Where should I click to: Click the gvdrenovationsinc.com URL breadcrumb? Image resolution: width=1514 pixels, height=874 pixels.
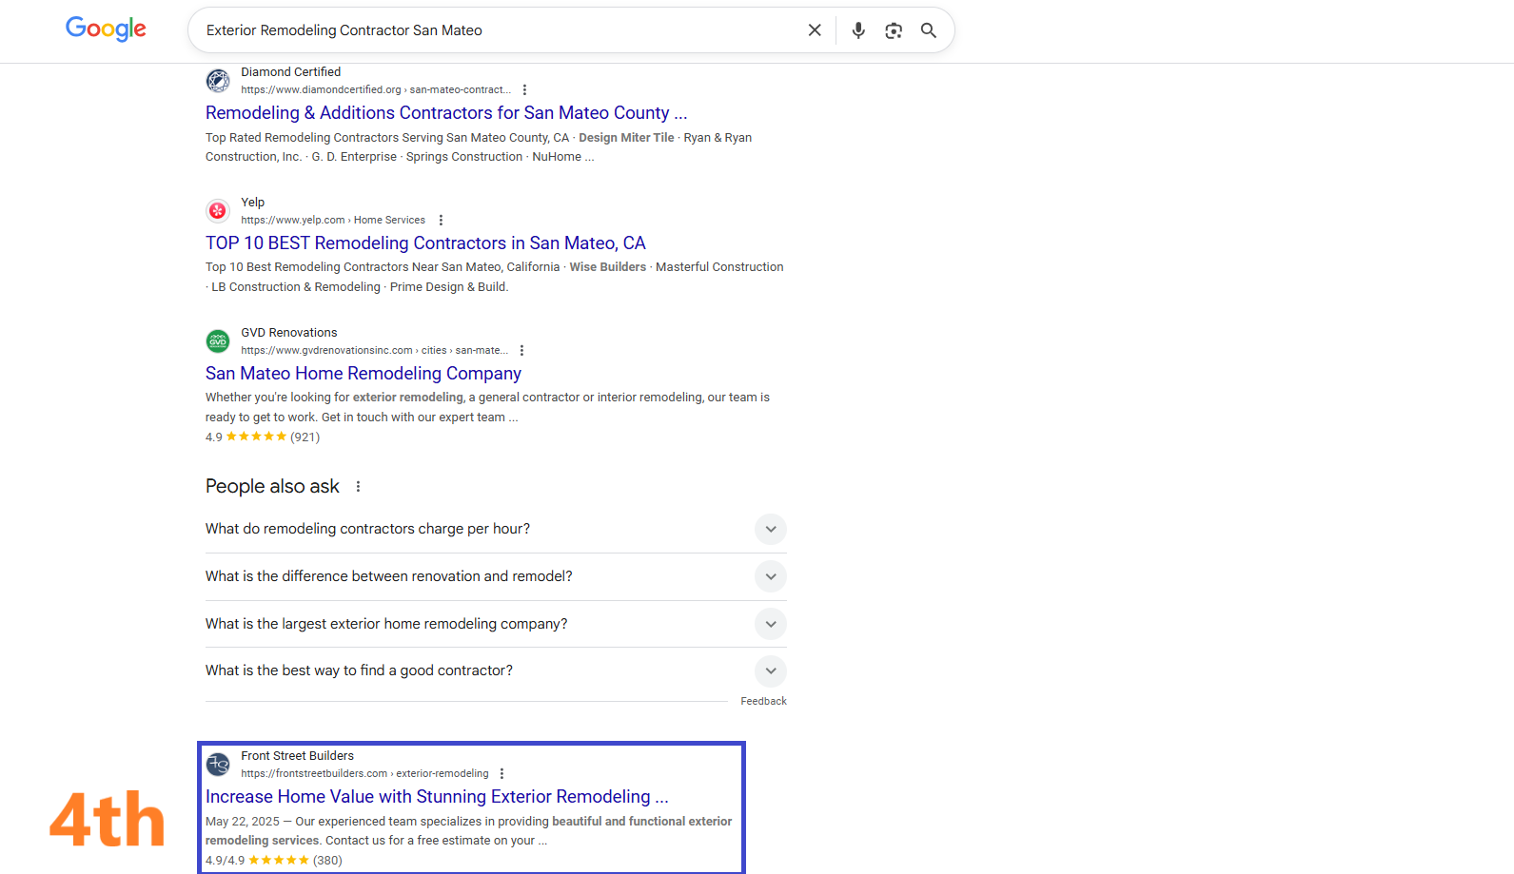coord(374,350)
